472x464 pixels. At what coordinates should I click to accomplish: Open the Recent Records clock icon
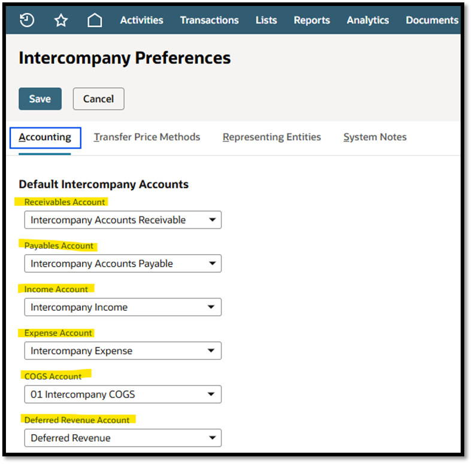pos(27,20)
